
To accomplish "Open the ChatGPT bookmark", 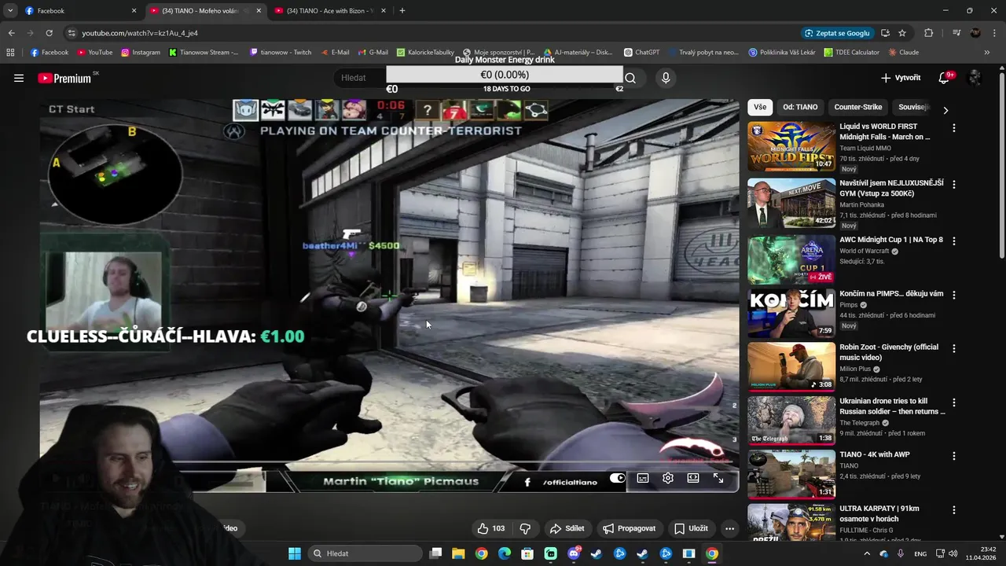I will [x=641, y=53].
